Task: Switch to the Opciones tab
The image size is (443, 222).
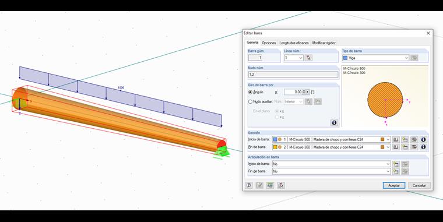Action: coord(269,43)
